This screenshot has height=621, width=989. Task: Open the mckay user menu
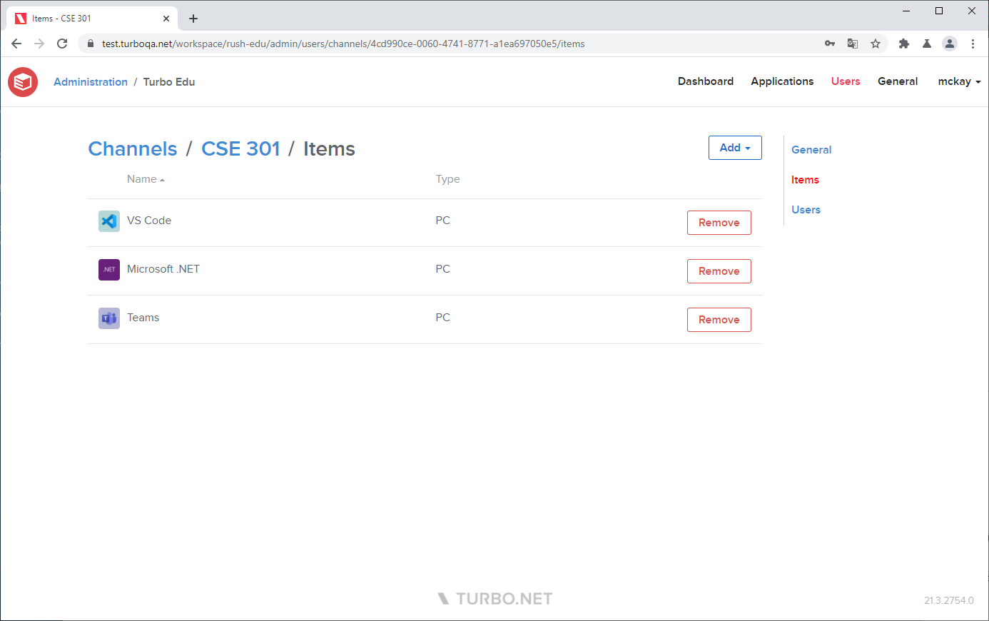959,81
